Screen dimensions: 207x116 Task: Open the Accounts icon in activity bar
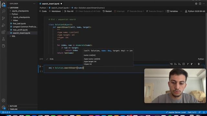pos(4,101)
